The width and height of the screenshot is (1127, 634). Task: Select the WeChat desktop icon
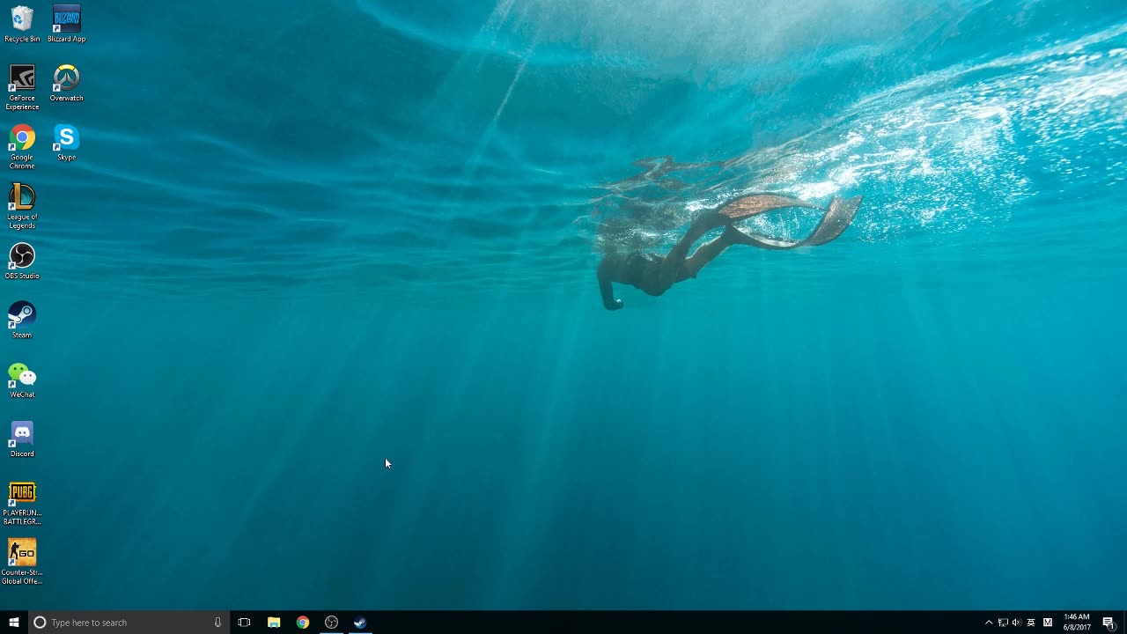[x=22, y=380]
